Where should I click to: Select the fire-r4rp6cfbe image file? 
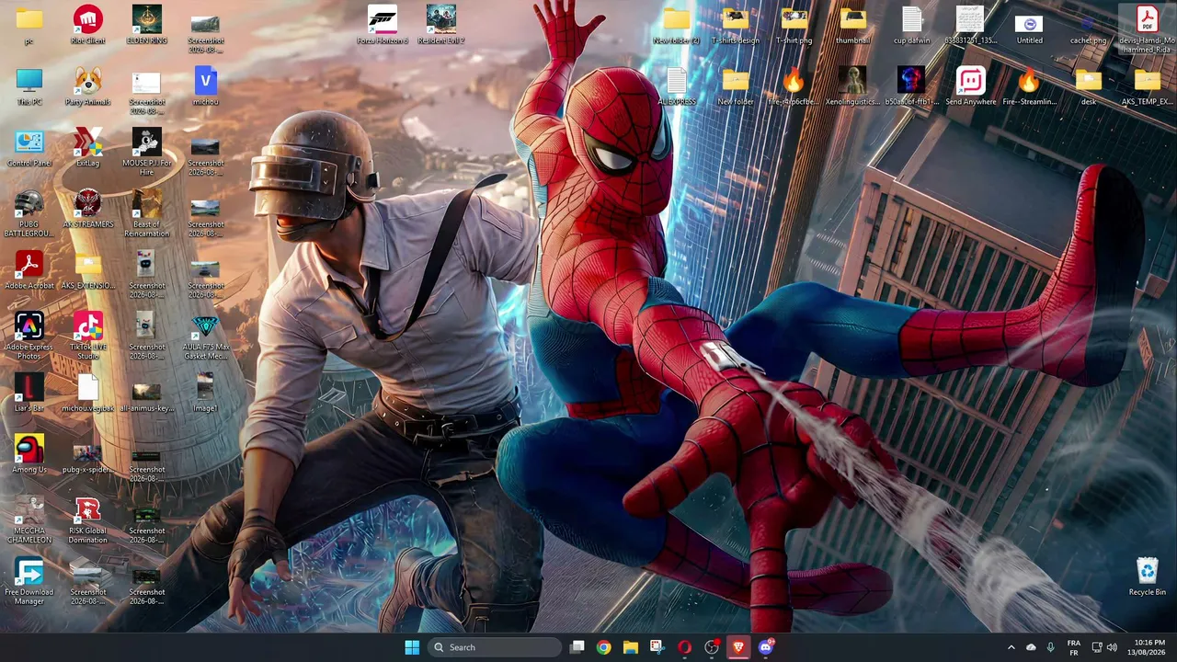pyautogui.click(x=794, y=86)
